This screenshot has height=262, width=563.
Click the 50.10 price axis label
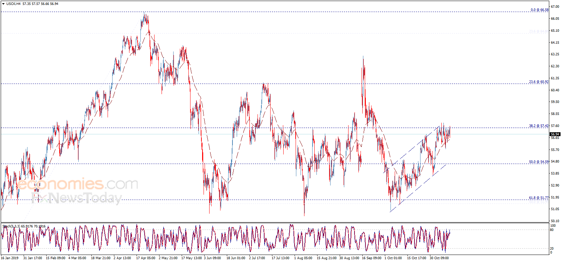pyautogui.click(x=555, y=221)
